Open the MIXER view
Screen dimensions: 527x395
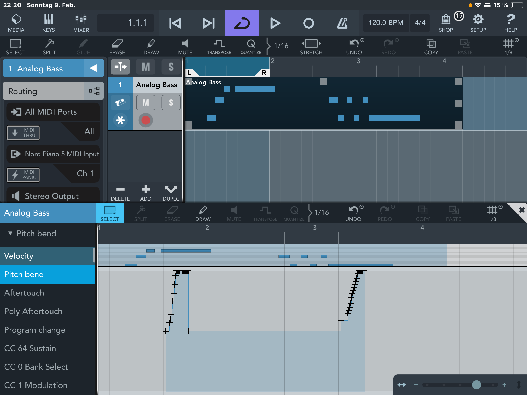point(81,23)
